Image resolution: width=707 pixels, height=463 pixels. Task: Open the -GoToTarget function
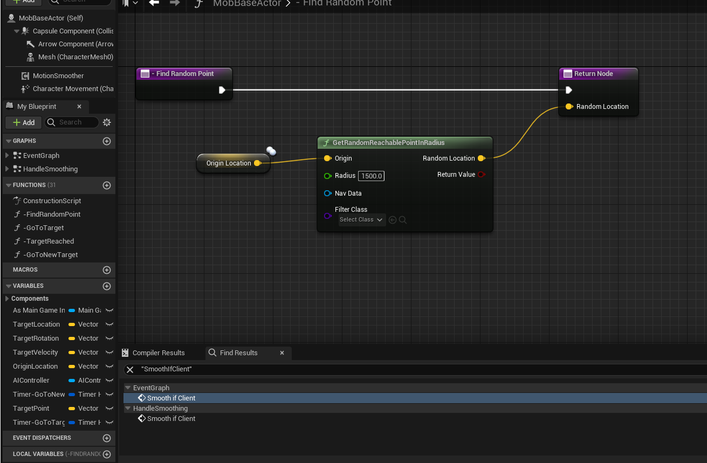44,227
